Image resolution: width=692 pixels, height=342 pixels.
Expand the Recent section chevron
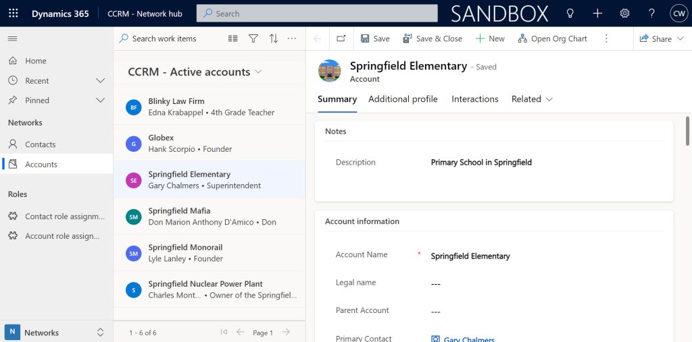(101, 81)
